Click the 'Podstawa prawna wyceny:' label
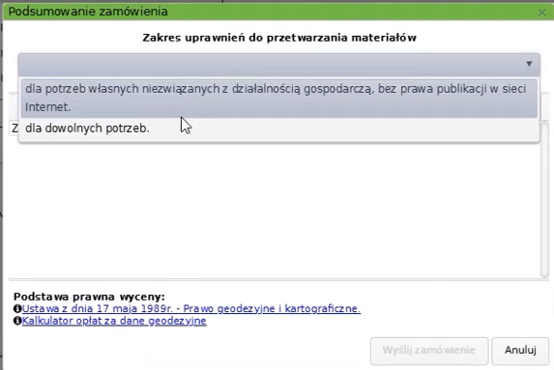 coord(89,297)
